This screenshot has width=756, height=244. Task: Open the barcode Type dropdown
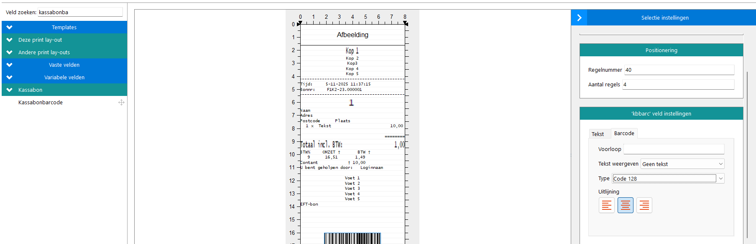click(668, 179)
